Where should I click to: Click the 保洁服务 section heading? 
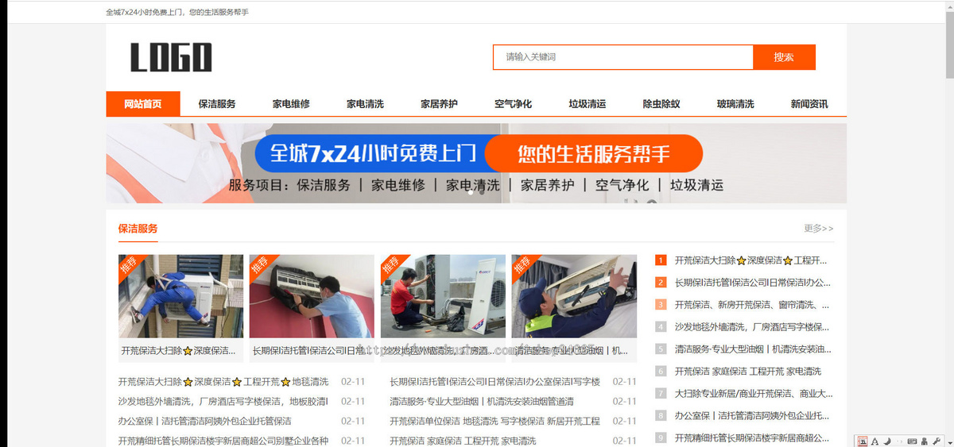pyautogui.click(x=138, y=229)
